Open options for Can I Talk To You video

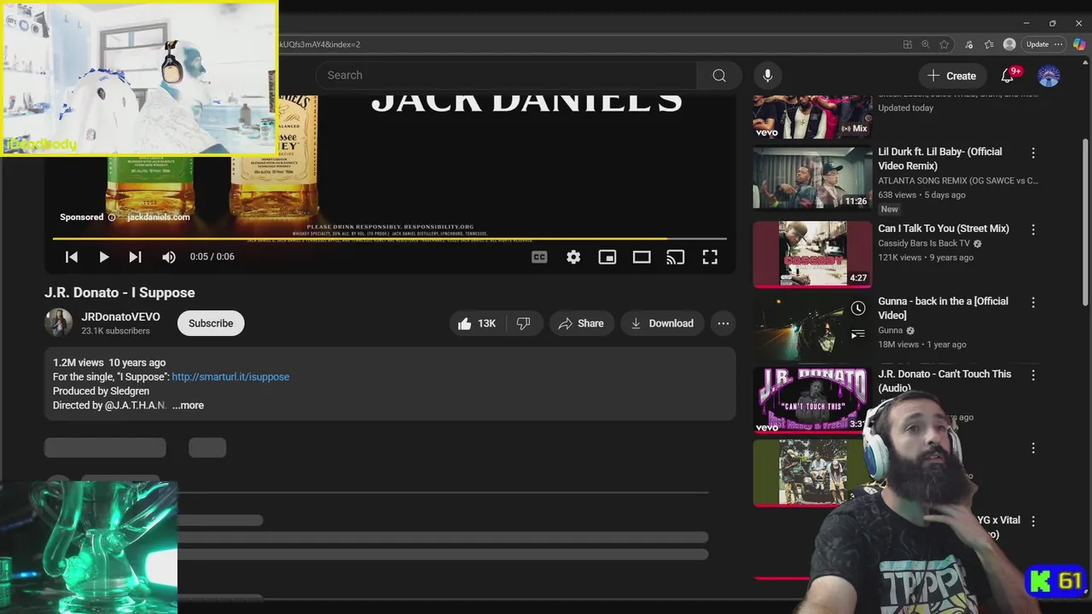coord(1033,230)
